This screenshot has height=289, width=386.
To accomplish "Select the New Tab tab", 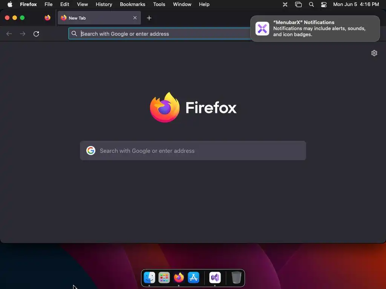I will click(x=99, y=18).
